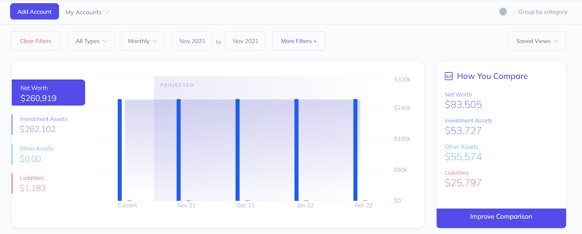Screen dimensions: 582x234
Task: Click the Current blue bar in chart
Action: [x=120, y=150]
